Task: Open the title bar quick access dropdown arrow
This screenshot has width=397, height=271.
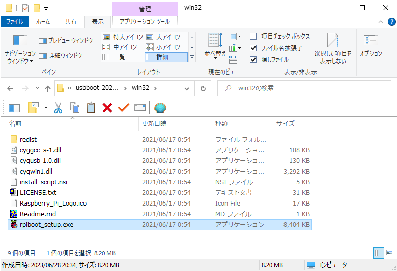Action: tap(46, 9)
